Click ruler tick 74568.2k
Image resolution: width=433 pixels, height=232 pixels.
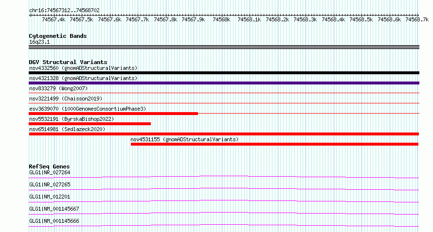point(277,19)
